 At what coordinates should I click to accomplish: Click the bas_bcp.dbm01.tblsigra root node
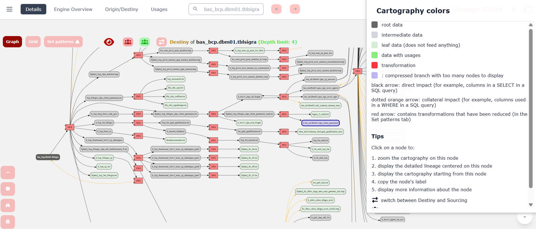48,157
